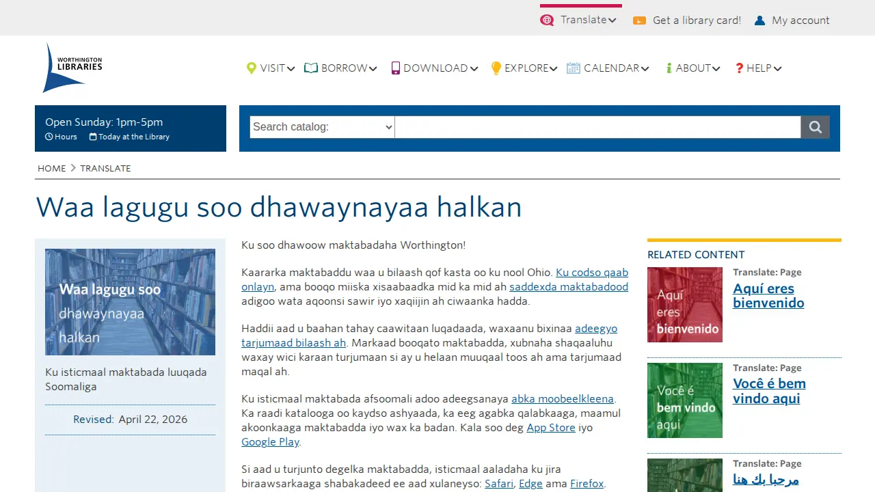Click the Get a library card link
Image resolution: width=875 pixels, height=492 pixels.
coord(697,20)
